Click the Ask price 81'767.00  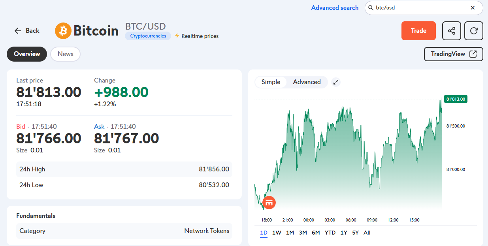pos(126,138)
